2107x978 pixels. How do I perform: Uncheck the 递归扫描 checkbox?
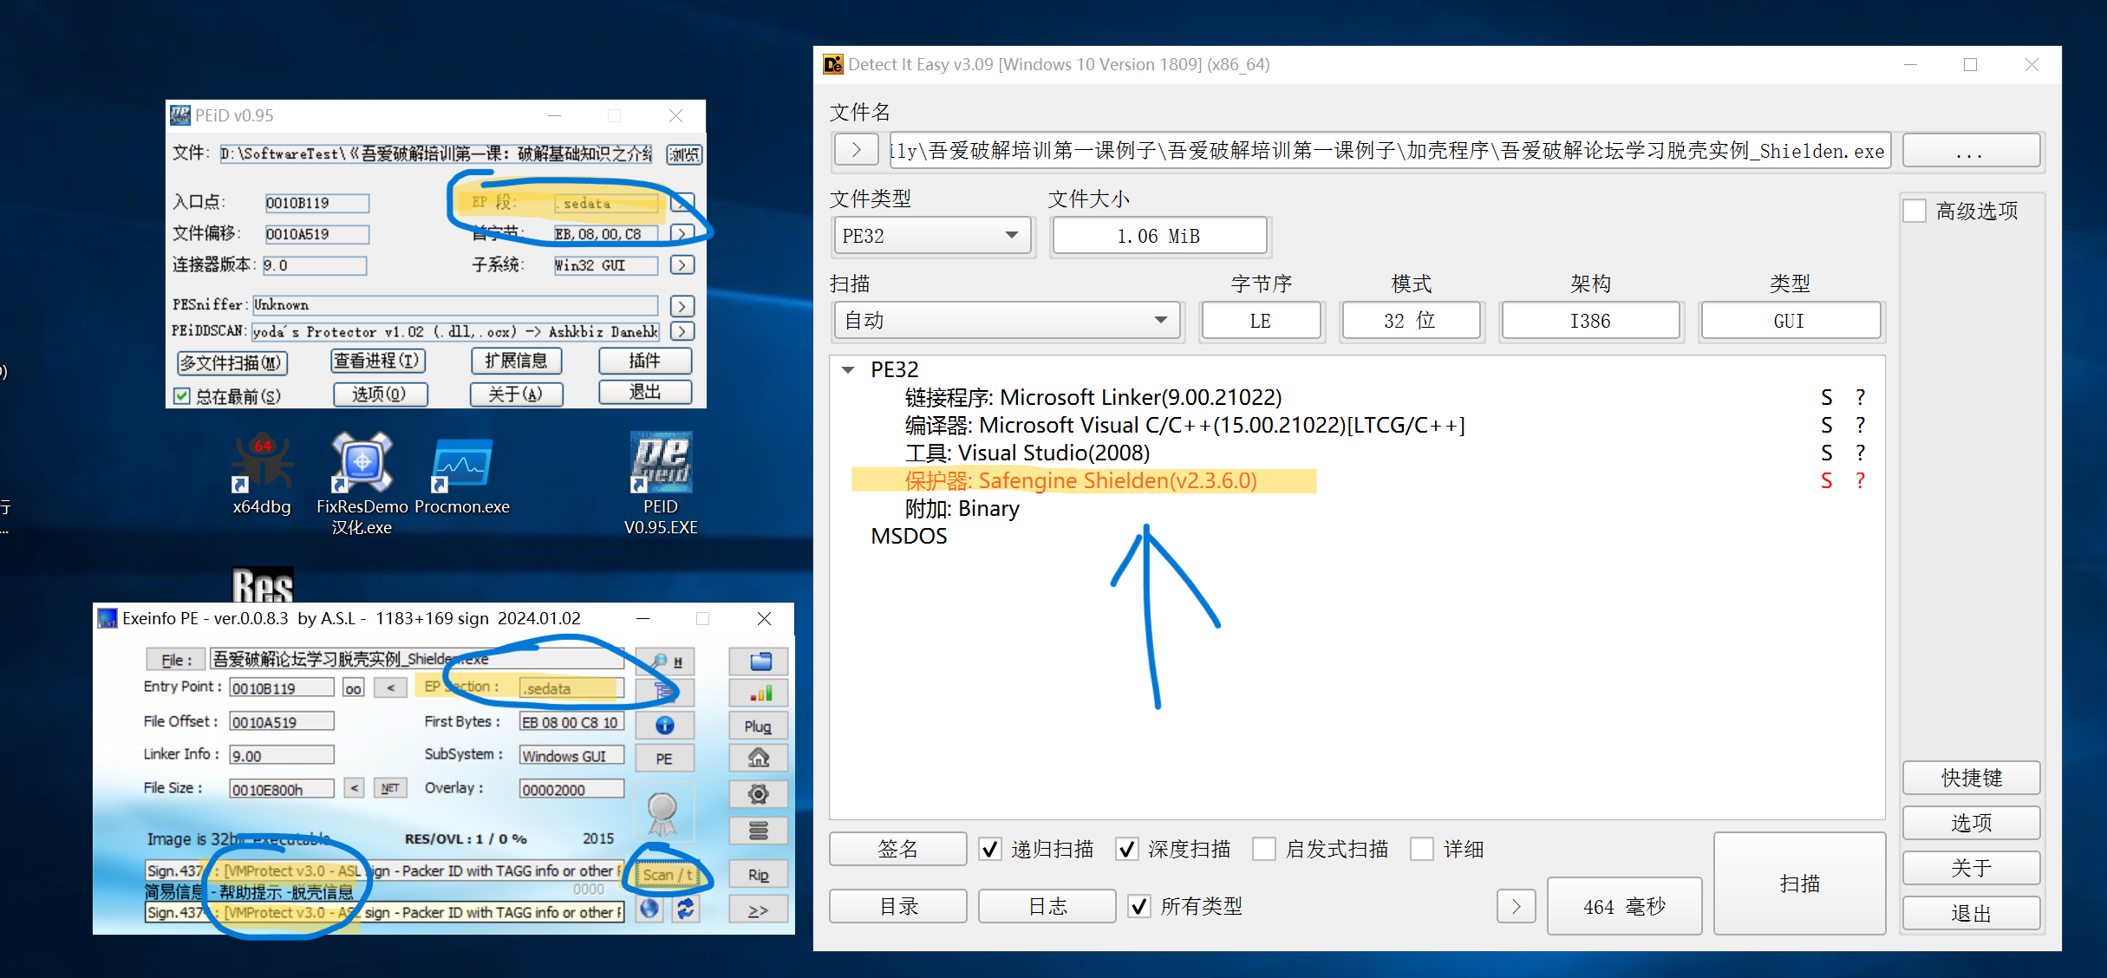point(990,849)
